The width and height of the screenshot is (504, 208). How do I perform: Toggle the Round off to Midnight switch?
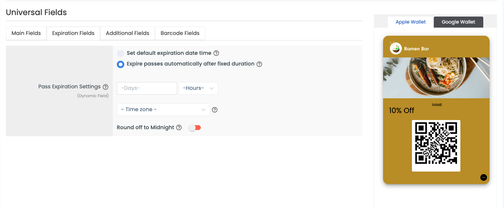click(x=195, y=128)
